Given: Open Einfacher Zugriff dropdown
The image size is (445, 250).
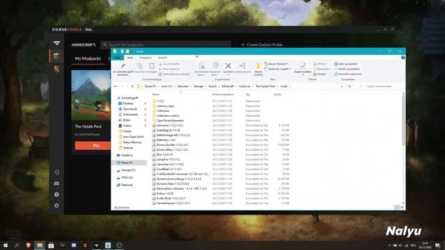Looking at the screenshot, I should tap(278, 69).
